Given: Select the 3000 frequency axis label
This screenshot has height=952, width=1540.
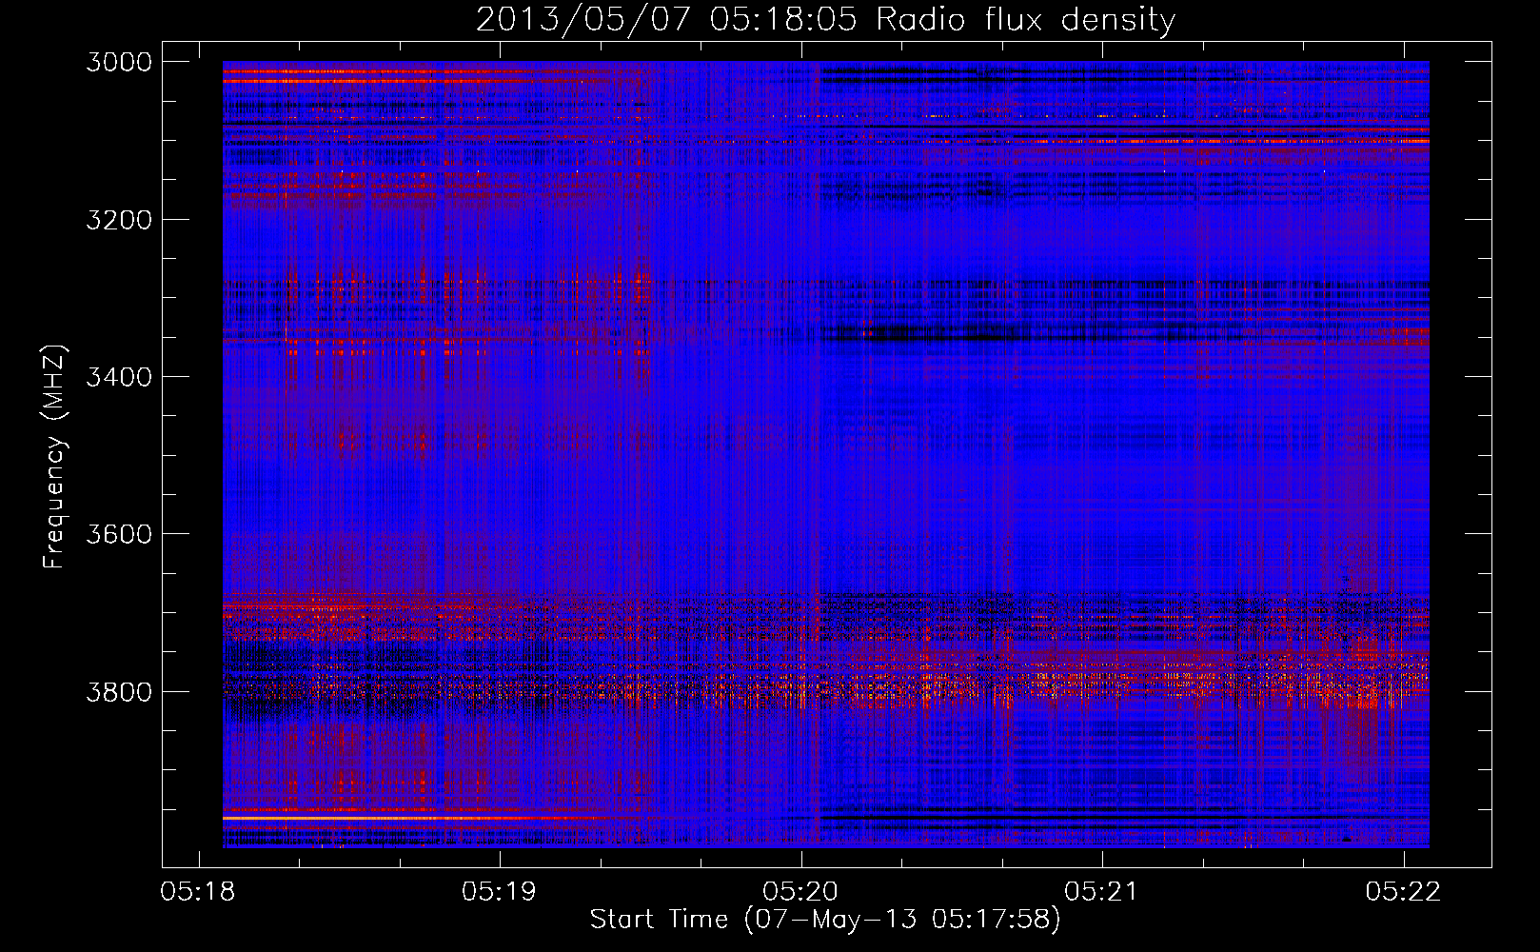Looking at the screenshot, I should [119, 62].
